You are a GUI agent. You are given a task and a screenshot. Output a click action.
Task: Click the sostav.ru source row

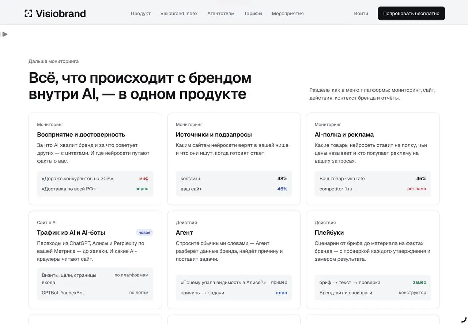pos(234,179)
